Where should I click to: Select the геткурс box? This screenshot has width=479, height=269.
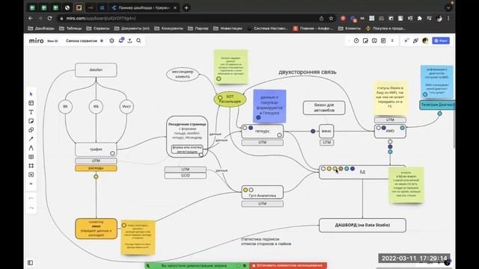262,132
